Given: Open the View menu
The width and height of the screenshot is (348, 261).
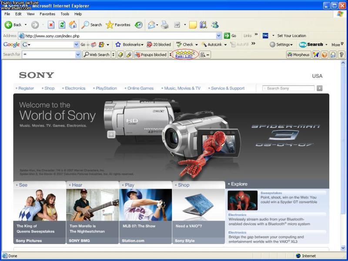Looking at the screenshot, I should (x=30, y=14).
